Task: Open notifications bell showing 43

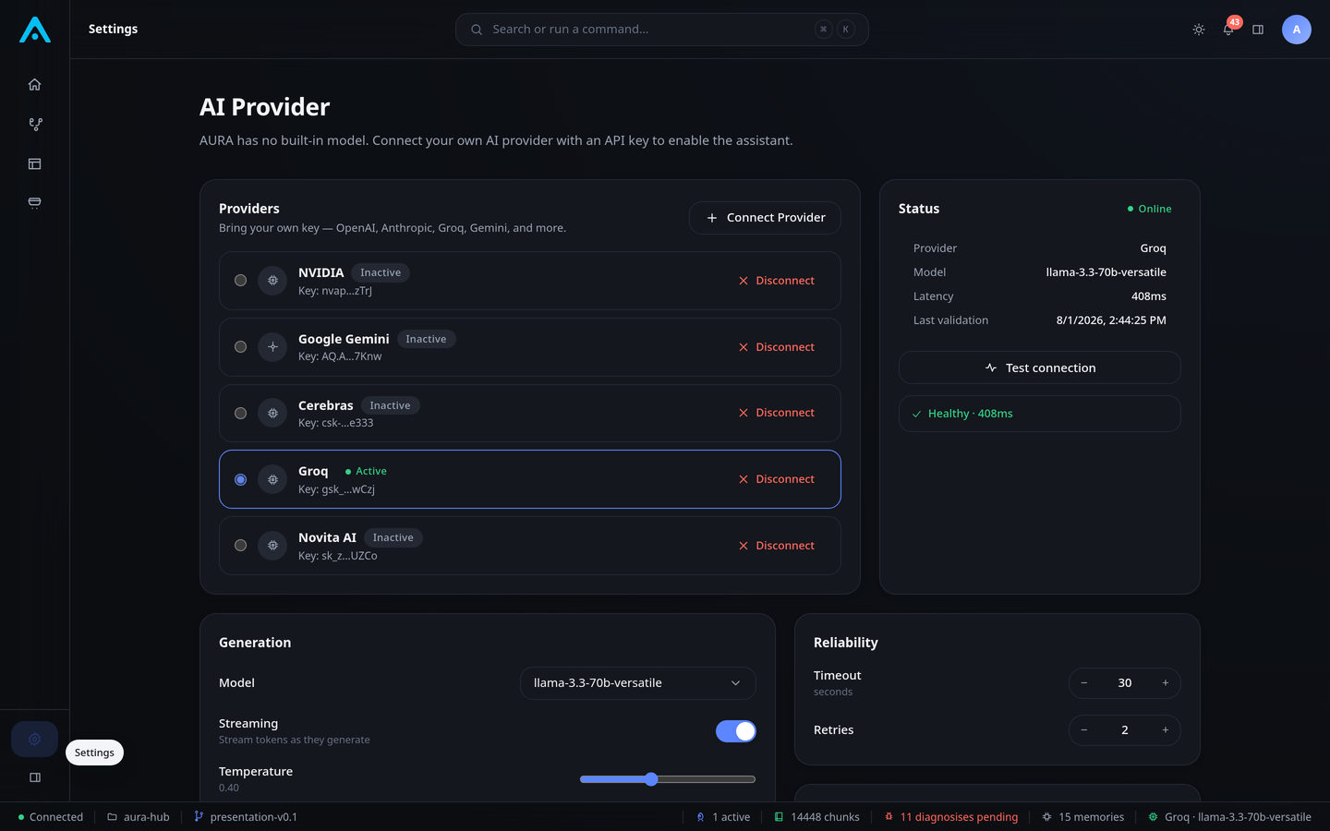Action: pyautogui.click(x=1228, y=30)
